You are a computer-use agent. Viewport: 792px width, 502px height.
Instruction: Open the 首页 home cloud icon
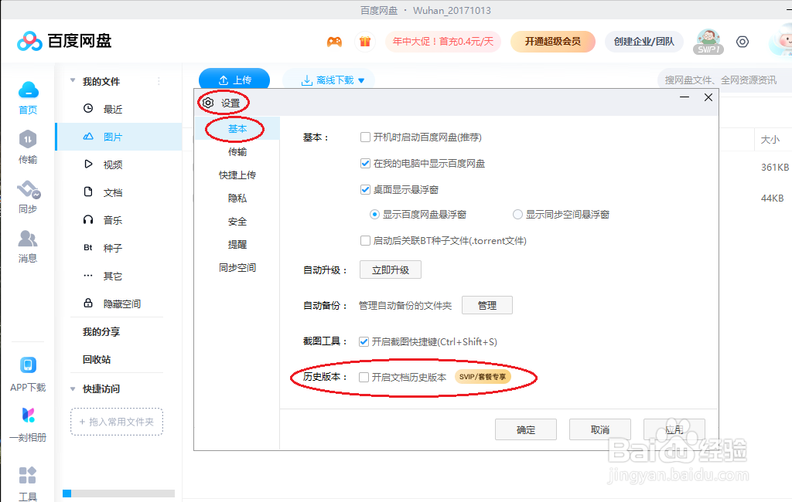29,91
